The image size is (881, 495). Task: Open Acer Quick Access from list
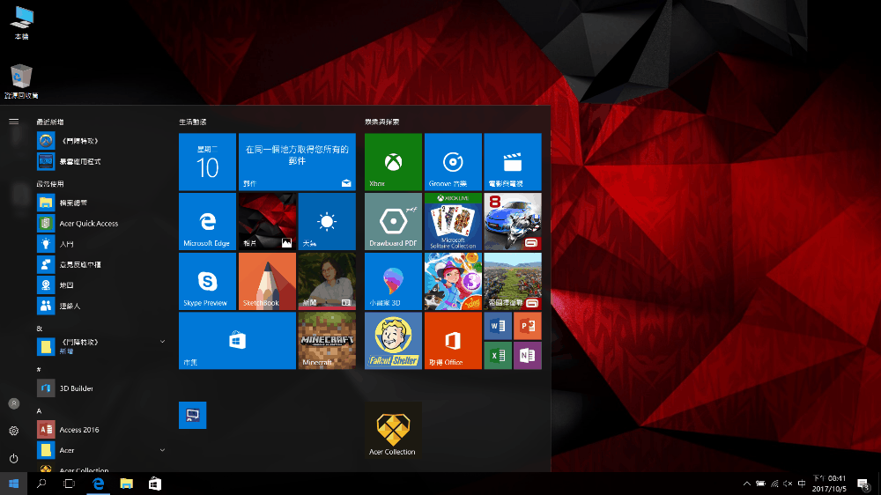coord(101,223)
